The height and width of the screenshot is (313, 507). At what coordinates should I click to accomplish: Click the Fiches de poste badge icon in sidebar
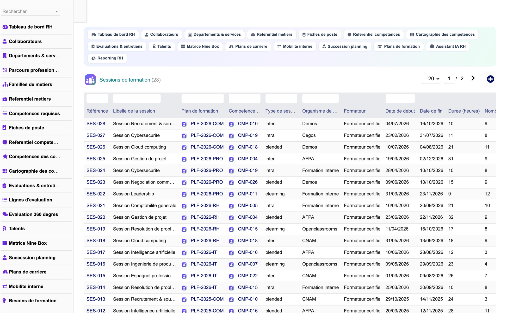pyautogui.click(x=4, y=128)
